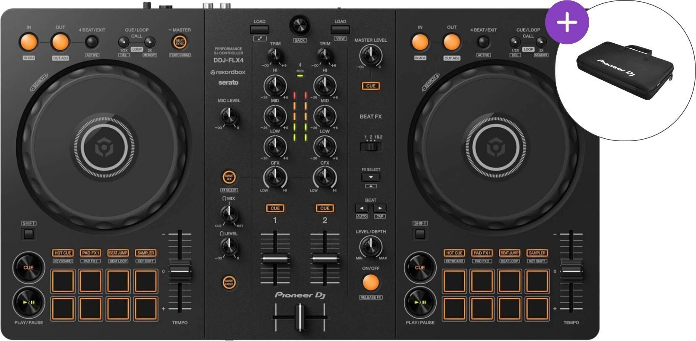Image resolution: width=696 pixels, height=341 pixels.
Task: Click the left deck PLAY/PAUSE button
Action: (28, 302)
